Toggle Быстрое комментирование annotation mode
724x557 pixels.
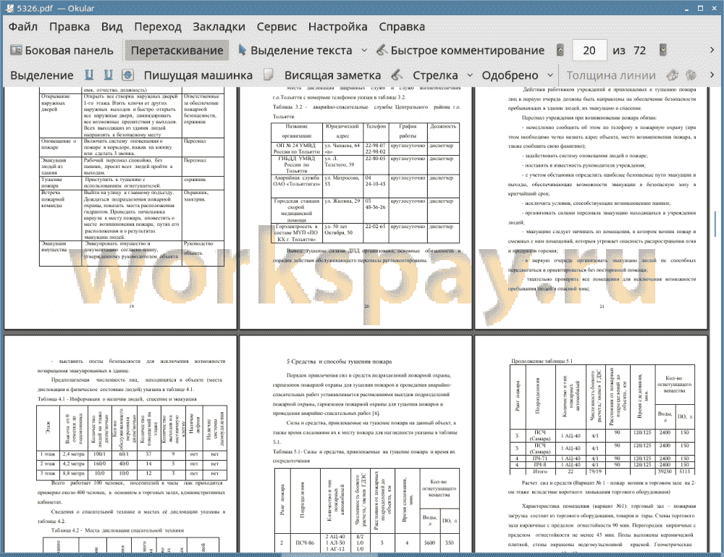(460, 51)
